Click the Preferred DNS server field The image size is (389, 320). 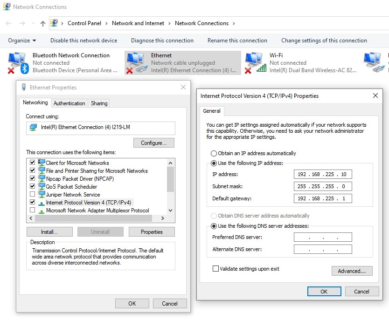(323, 238)
